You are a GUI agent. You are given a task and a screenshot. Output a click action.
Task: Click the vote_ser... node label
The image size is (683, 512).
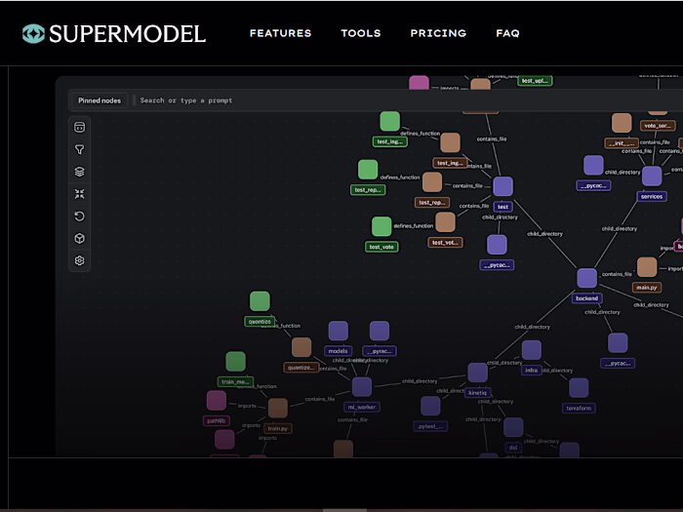pyautogui.click(x=658, y=126)
